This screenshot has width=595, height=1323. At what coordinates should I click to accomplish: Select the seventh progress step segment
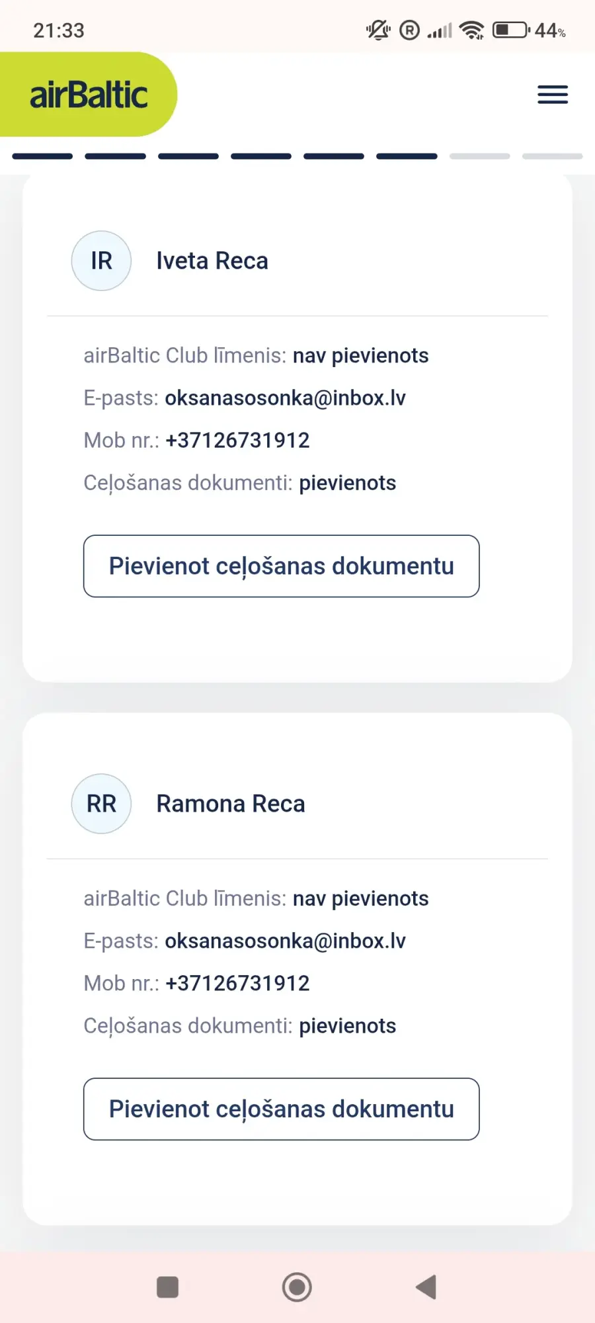(479, 156)
